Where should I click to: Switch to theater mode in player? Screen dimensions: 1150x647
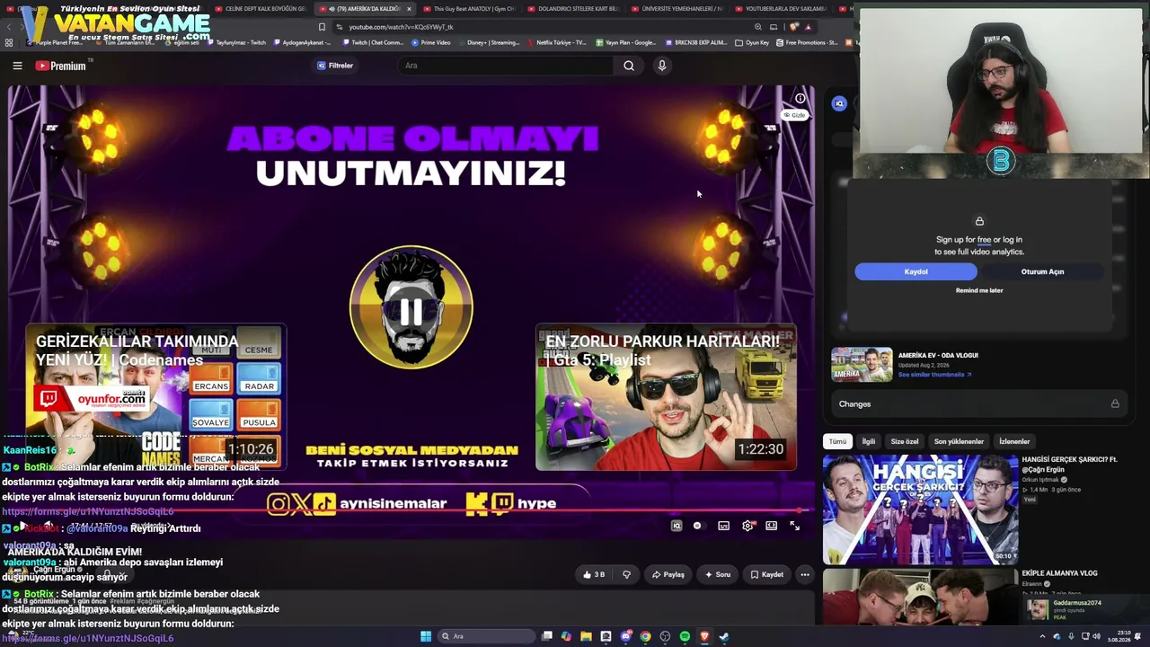[x=771, y=526]
